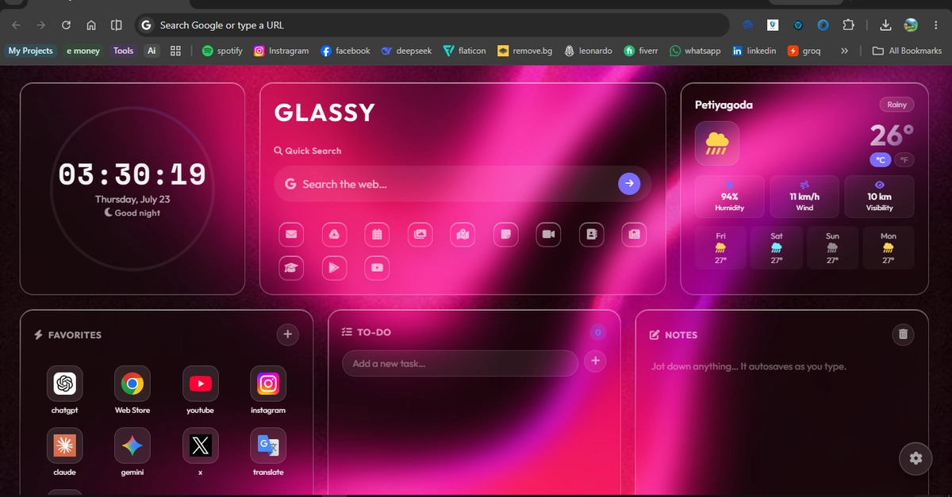Image resolution: width=952 pixels, height=497 pixels.
Task: Open the leonardo bookmark
Action: tap(588, 51)
